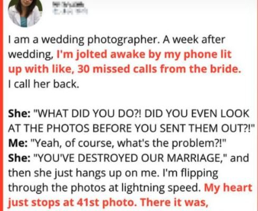This screenshot has width=258, height=211.
Task: Click the red vertical border on the left edge
Action: 2,105
